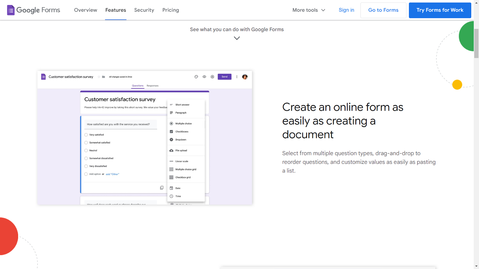The width and height of the screenshot is (479, 269).
Task: Click the preview eye icon
Action: [x=204, y=77]
